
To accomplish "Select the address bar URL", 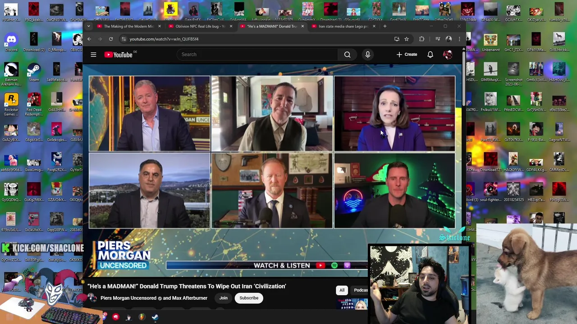I will coord(164,39).
